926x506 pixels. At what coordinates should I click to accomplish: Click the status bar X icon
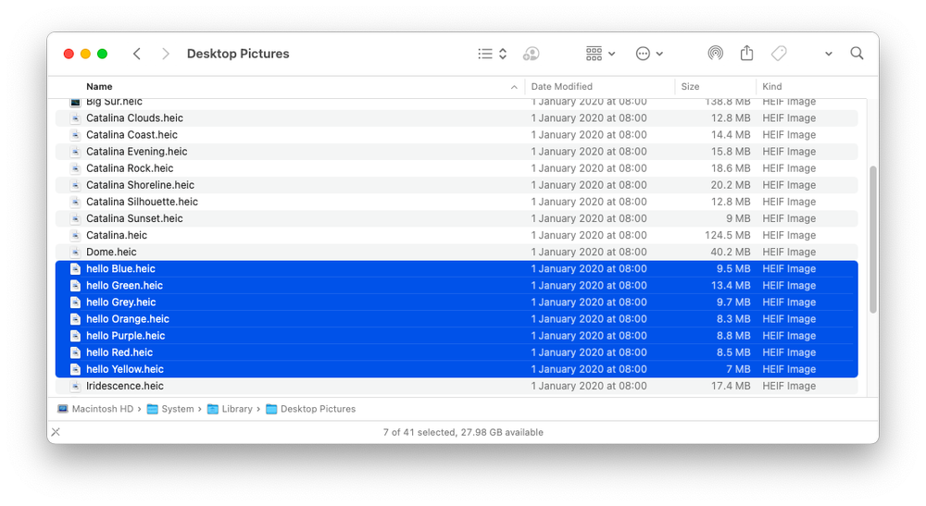[x=56, y=432]
